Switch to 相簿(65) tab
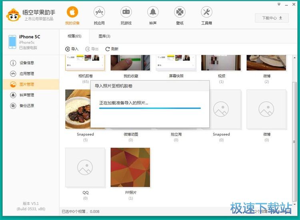Image resolution: width=300 pixels, height=220 pixels. [x=74, y=36]
